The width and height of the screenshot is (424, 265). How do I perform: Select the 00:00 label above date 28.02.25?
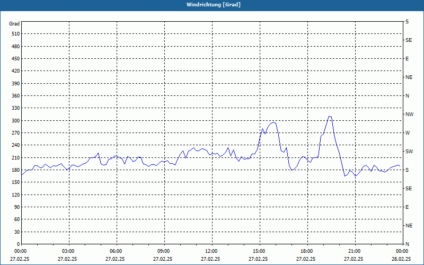[x=402, y=251]
